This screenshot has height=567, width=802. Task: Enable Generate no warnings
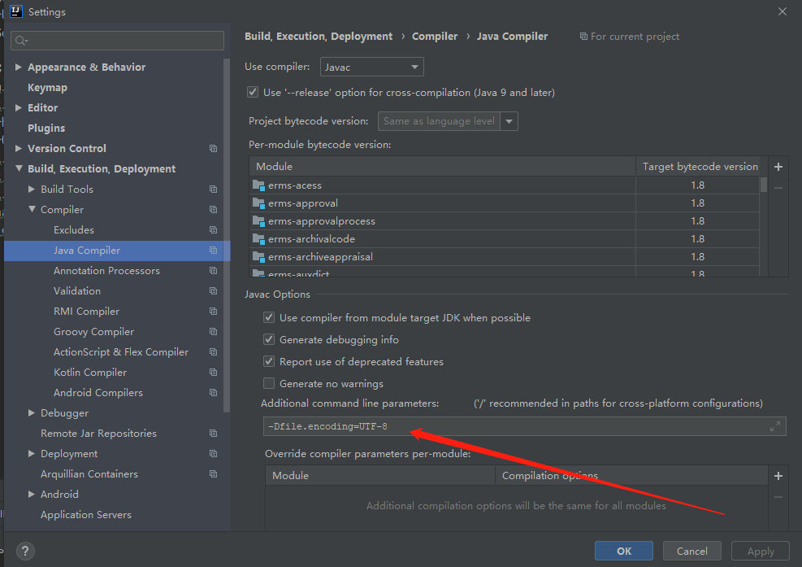[269, 383]
